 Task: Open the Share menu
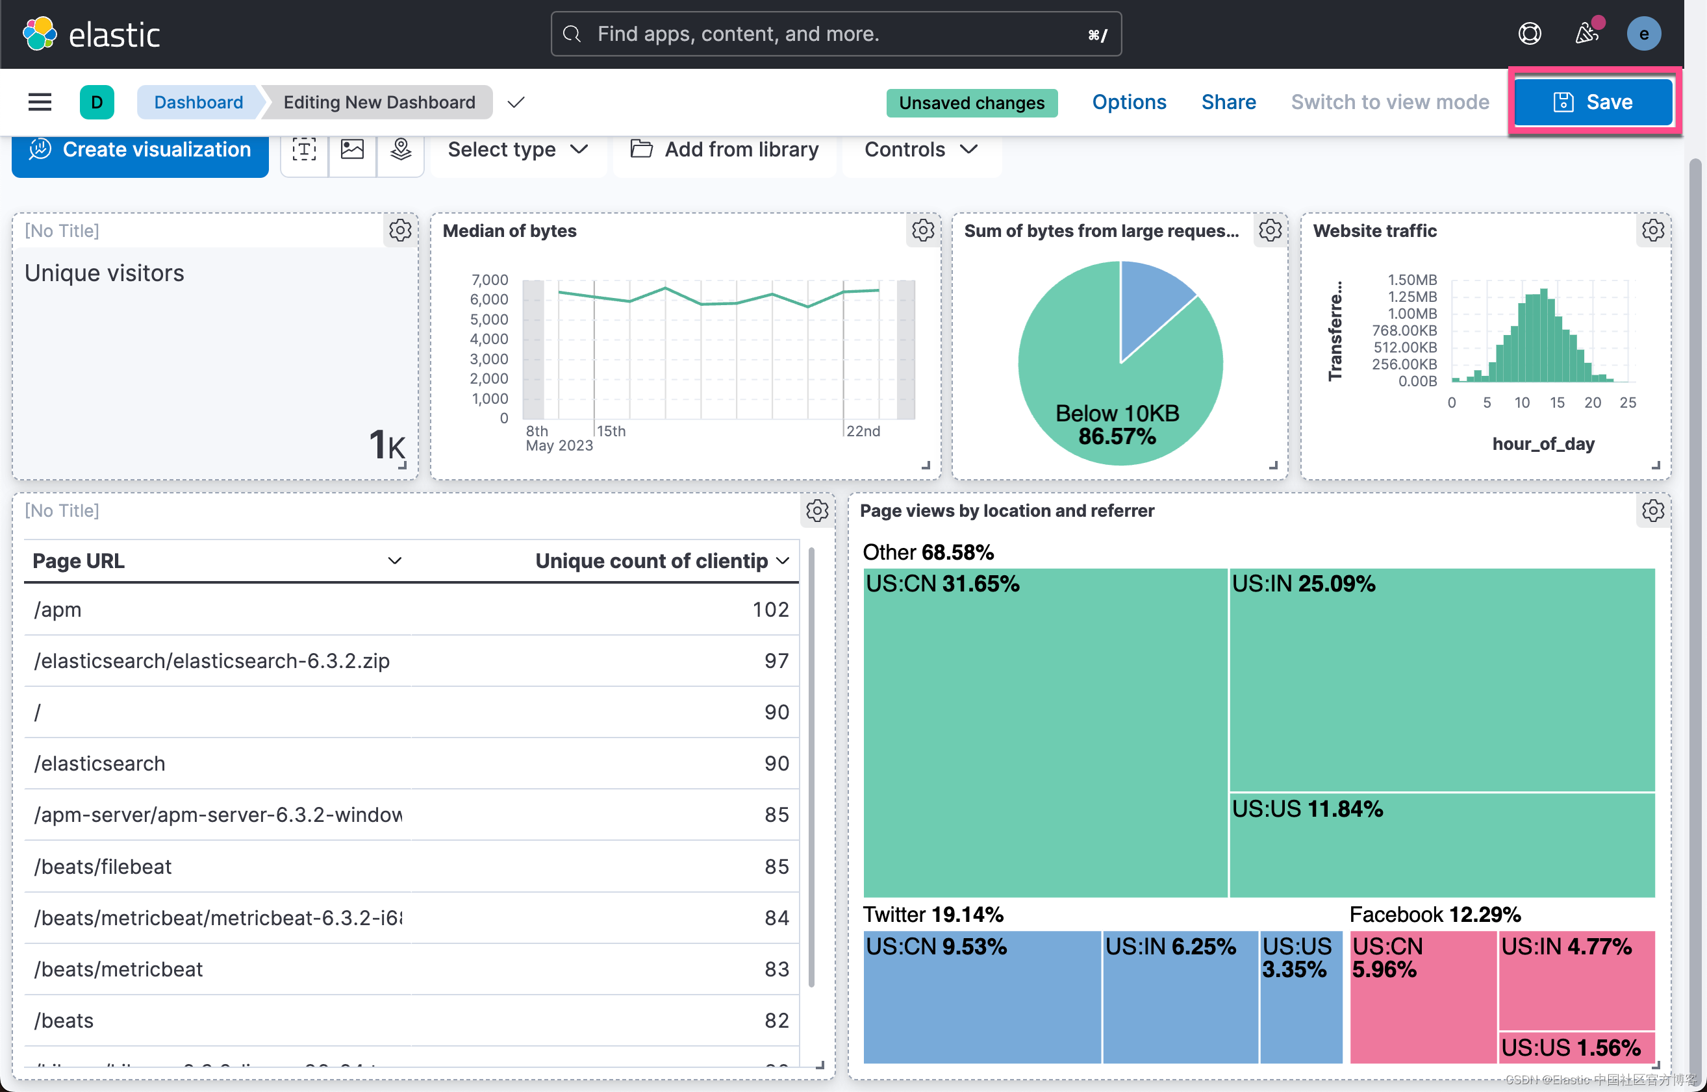coord(1228,102)
